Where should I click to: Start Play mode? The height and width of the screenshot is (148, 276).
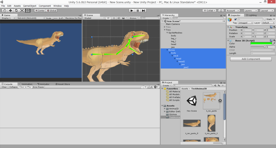click(132, 11)
